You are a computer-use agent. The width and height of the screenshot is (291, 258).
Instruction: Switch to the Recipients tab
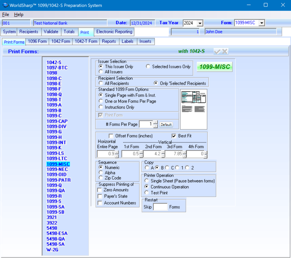[x=29, y=32]
